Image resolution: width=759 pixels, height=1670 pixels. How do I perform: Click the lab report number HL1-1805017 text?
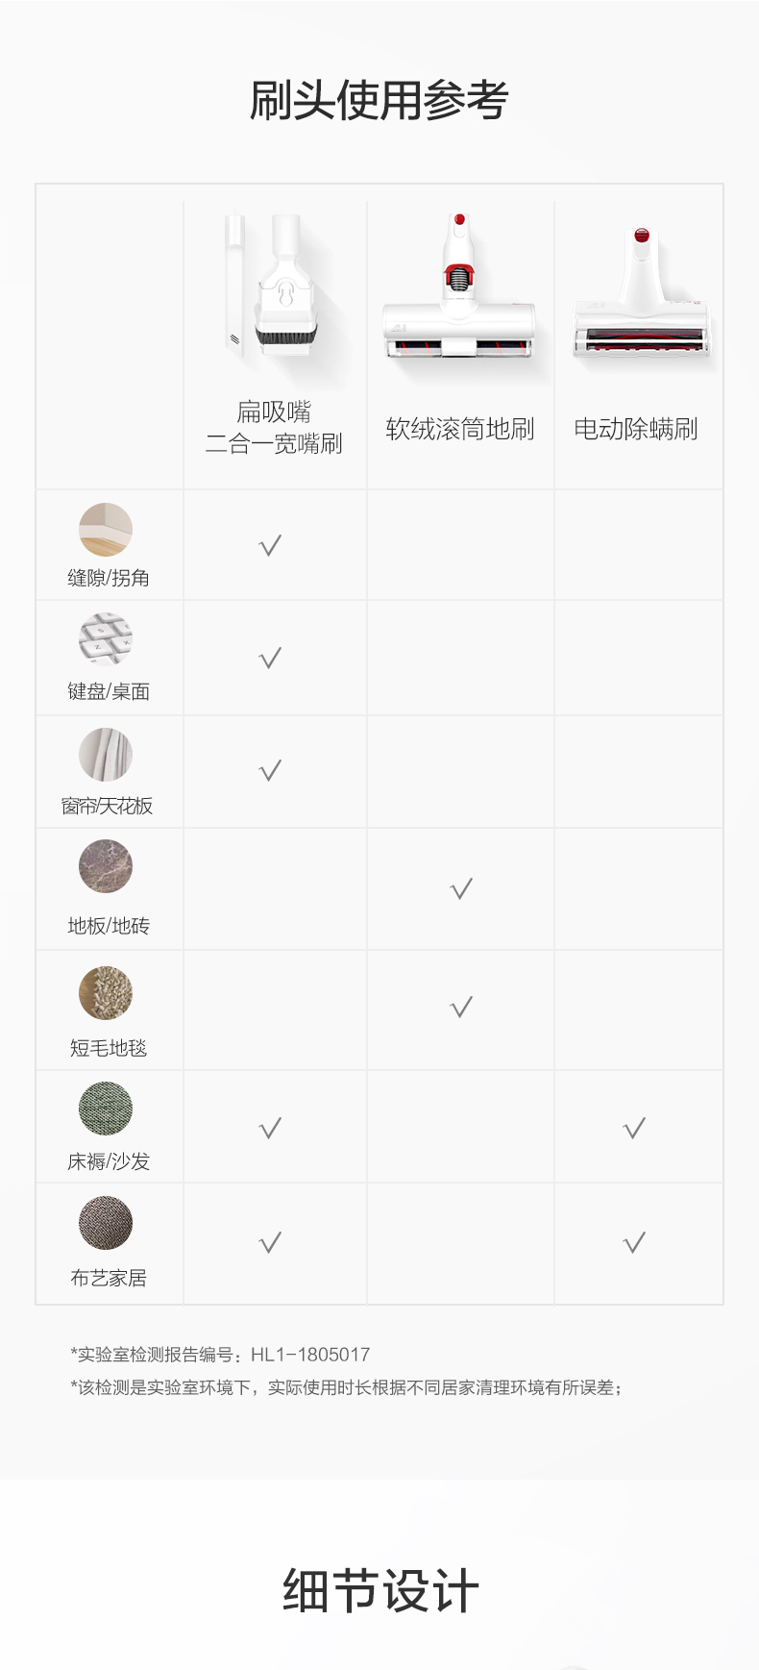[x=310, y=1355]
